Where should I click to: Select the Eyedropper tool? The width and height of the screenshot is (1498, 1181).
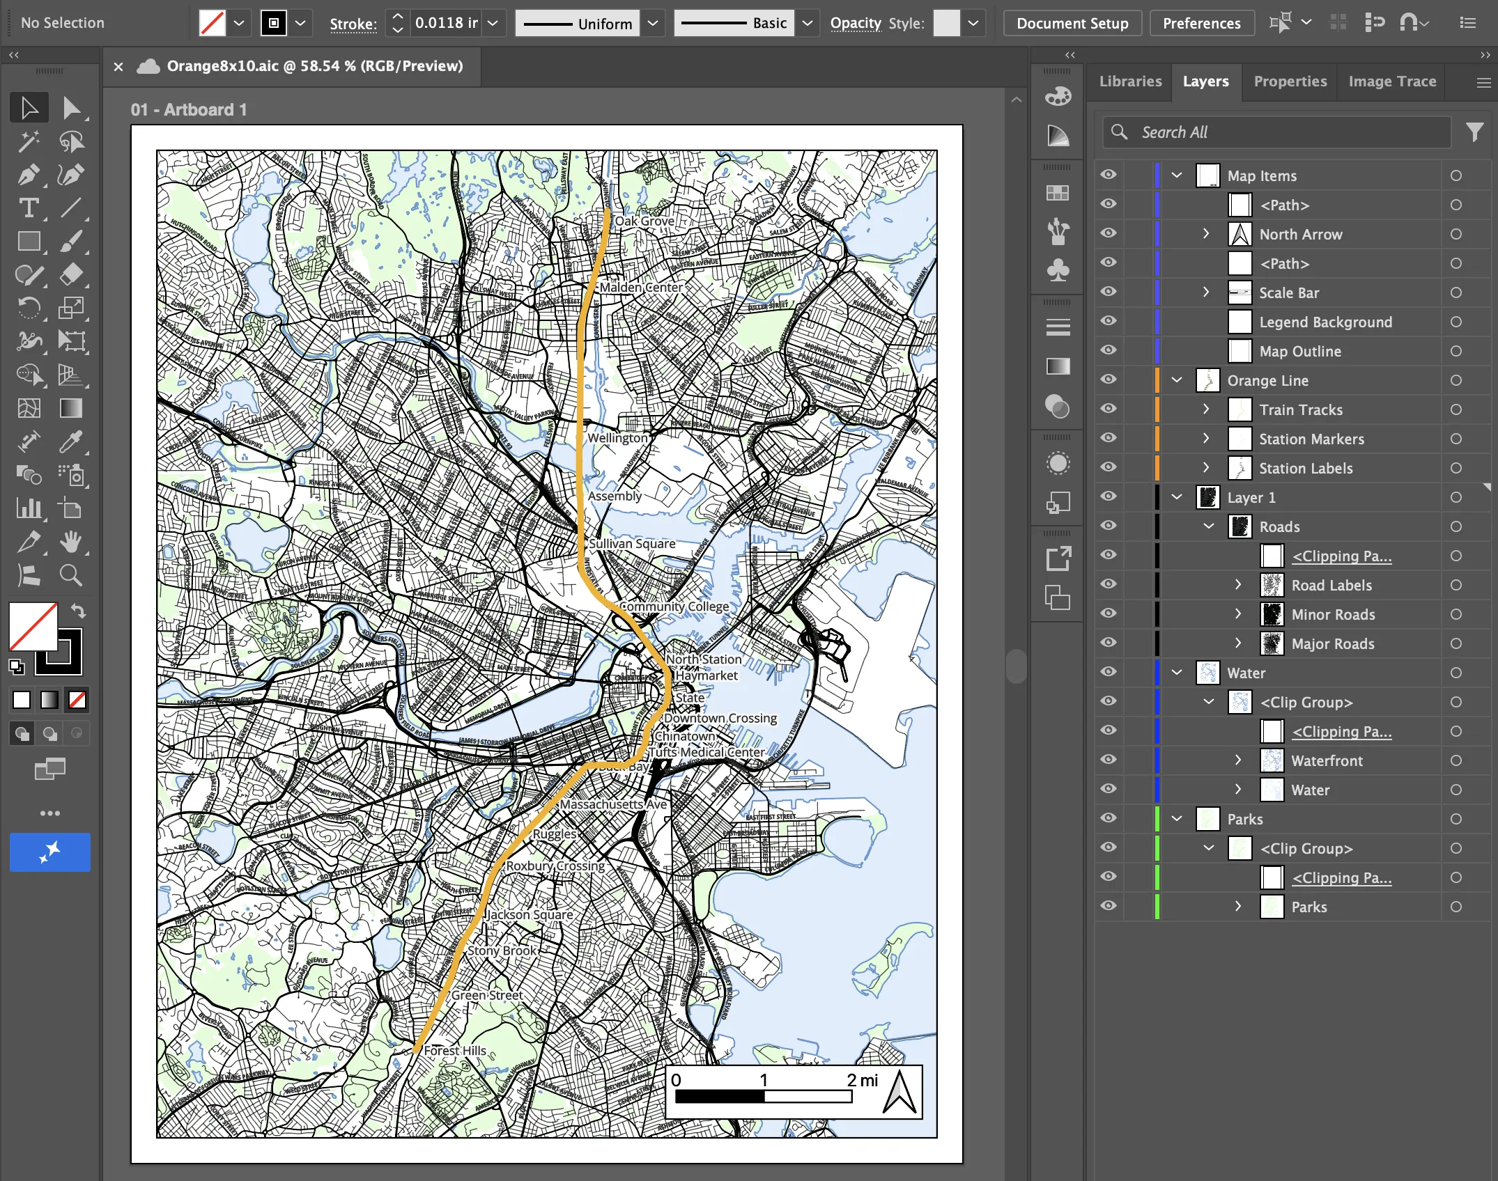[x=71, y=441]
